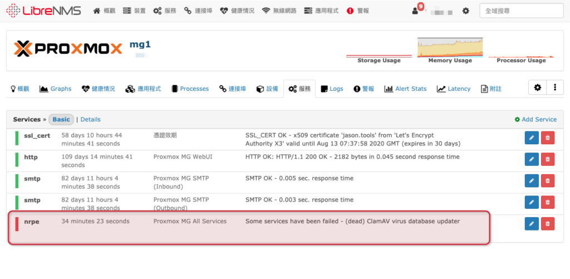The width and height of the screenshot is (570, 279).
Task: Switch to the Graphs tab
Action: pyautogui.click(x=56, y=89)
